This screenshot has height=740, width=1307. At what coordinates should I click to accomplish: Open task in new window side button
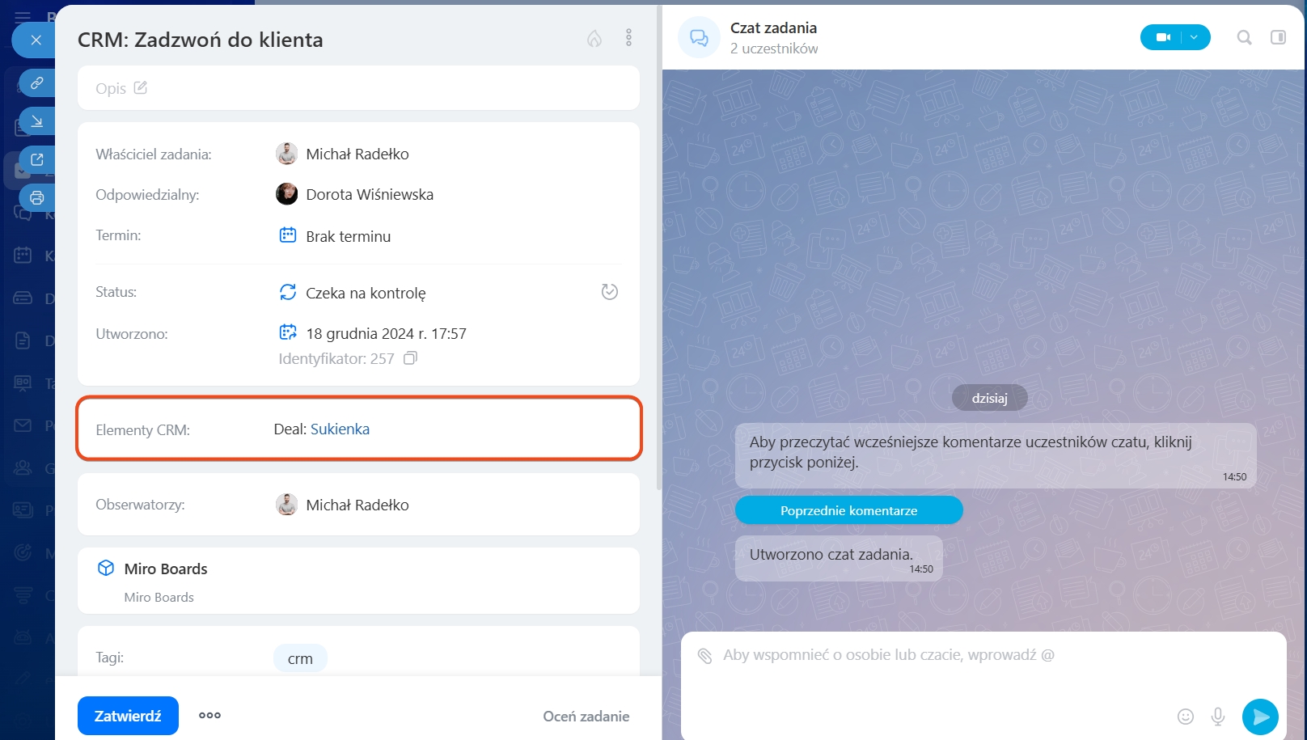(37, 159)
